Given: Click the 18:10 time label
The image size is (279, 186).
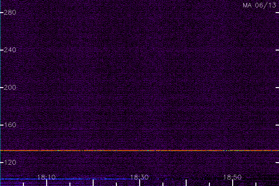Looking at the screenshot, I should 46,177.
